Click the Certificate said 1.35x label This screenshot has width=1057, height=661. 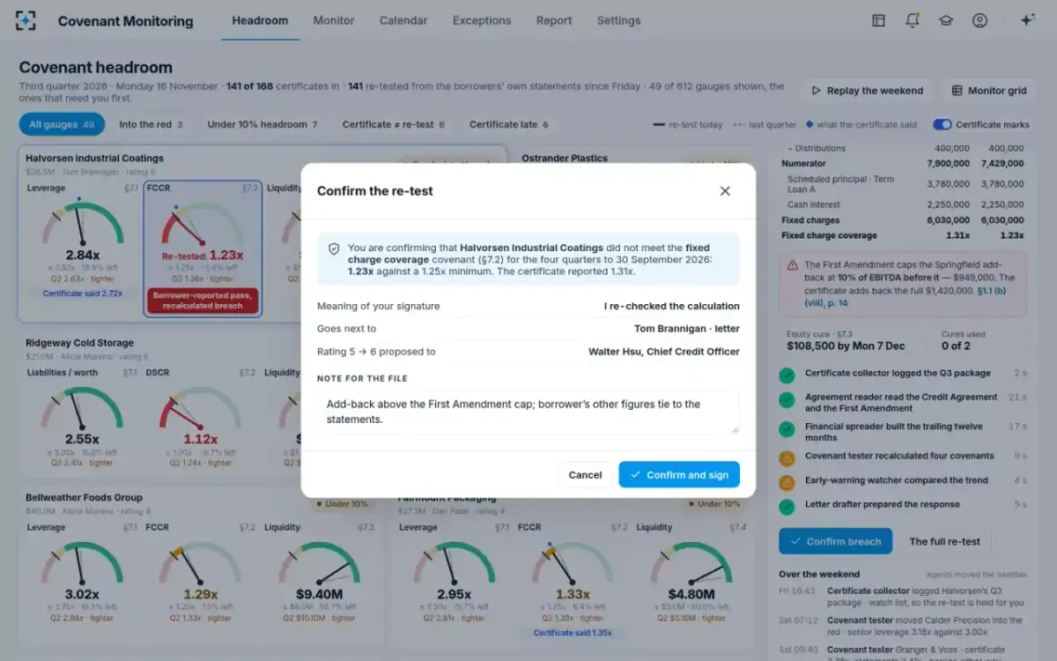(573, 633)
